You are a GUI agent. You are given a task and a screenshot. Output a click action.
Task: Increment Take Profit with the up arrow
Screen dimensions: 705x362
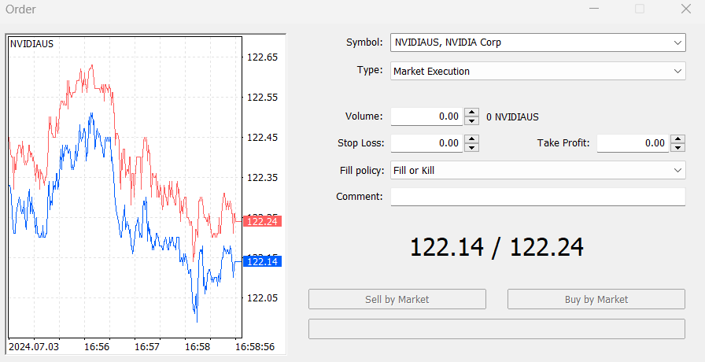(677, 139)
